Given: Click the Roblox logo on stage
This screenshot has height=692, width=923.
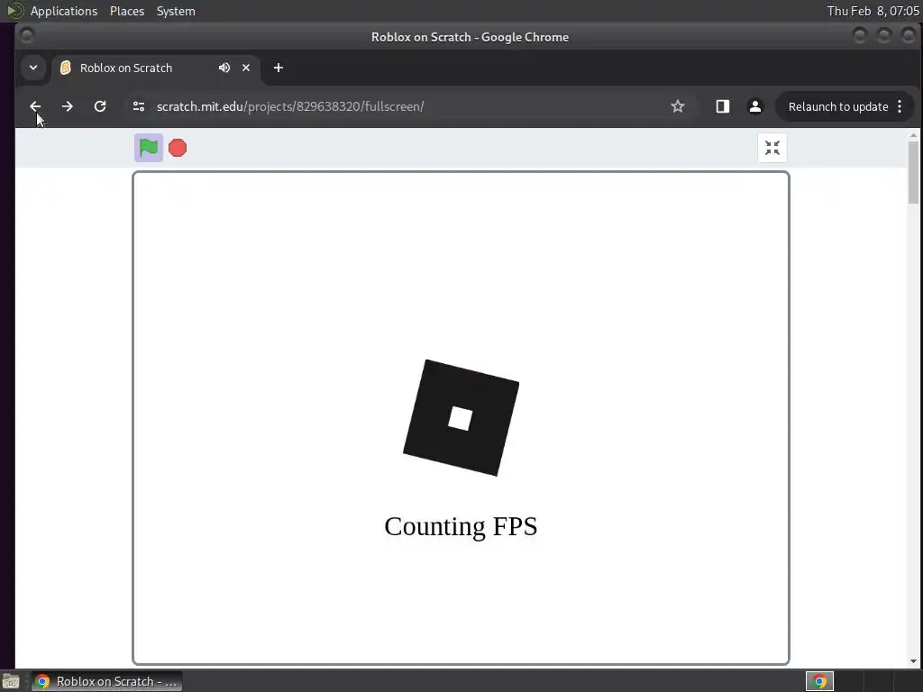Looking at the screenshot, I should coord(461,418).
